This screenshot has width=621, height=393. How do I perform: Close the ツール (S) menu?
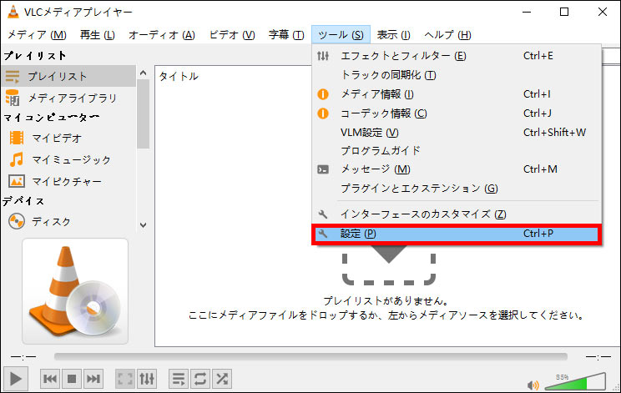341,35
